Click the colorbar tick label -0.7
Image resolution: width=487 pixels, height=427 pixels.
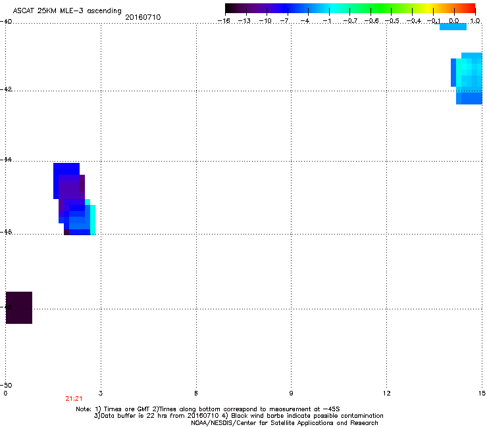(x=350, y=21)
